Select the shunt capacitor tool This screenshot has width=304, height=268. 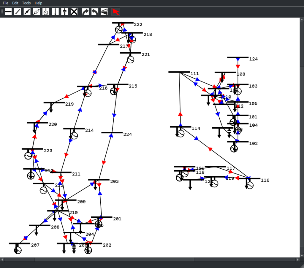coord(64,12)
